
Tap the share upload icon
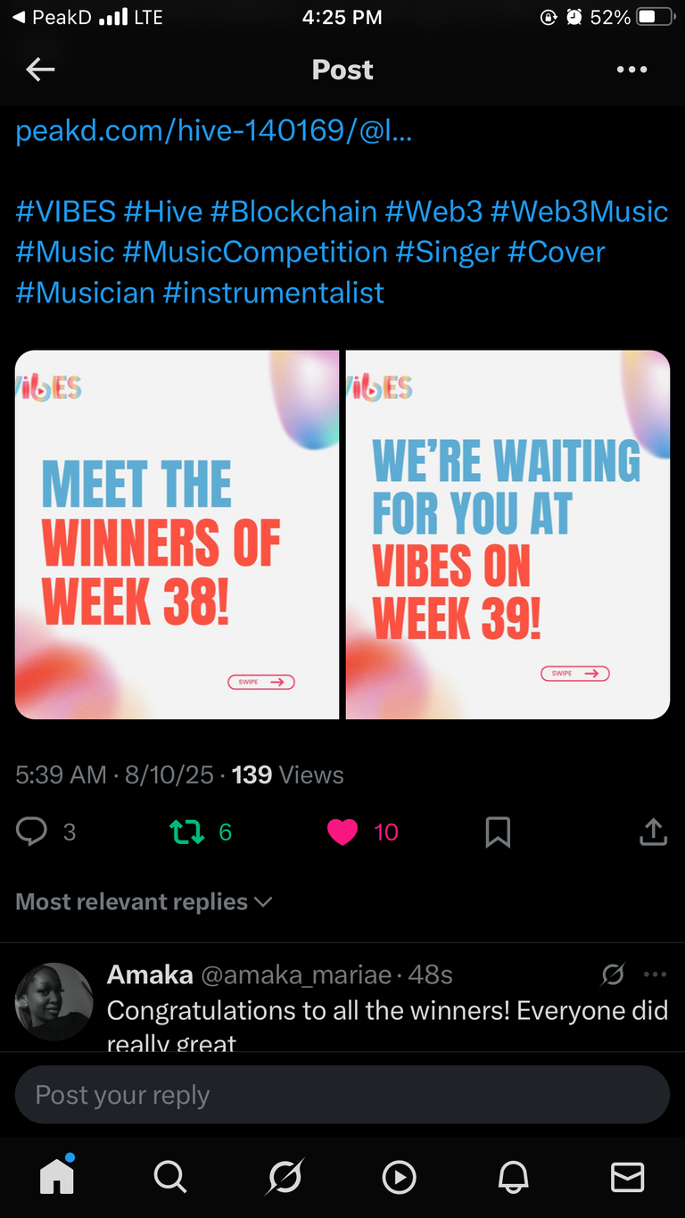point(653,832)
